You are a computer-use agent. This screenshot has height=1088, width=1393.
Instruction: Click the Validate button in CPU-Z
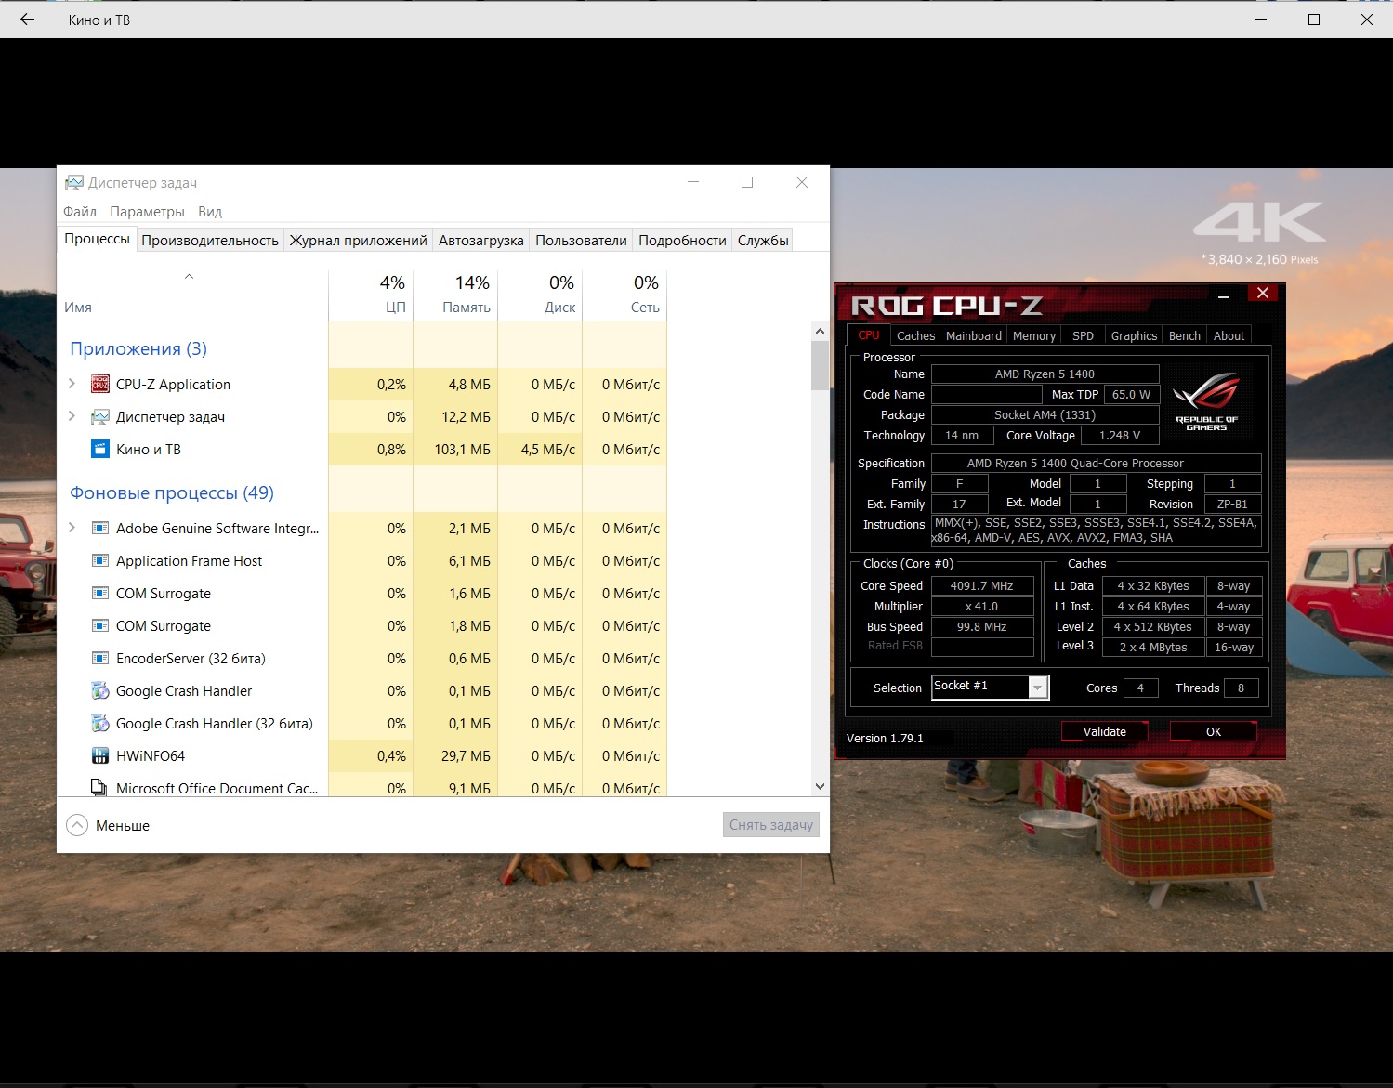[x=1104, y=731]
